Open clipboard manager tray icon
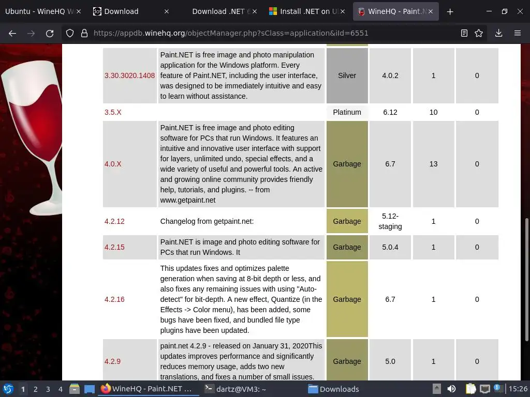 click(470, 389)
